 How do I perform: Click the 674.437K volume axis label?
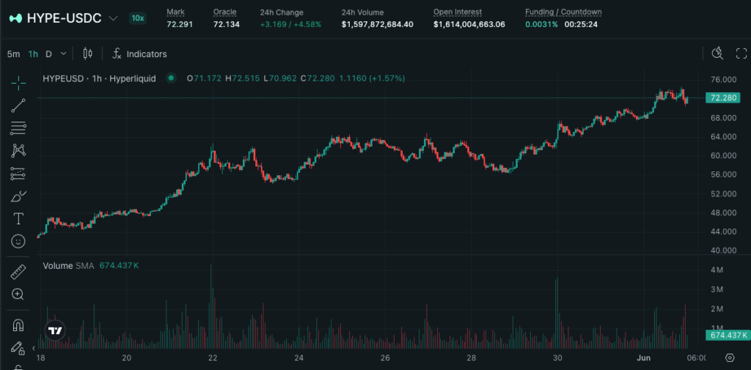(727, 335)
